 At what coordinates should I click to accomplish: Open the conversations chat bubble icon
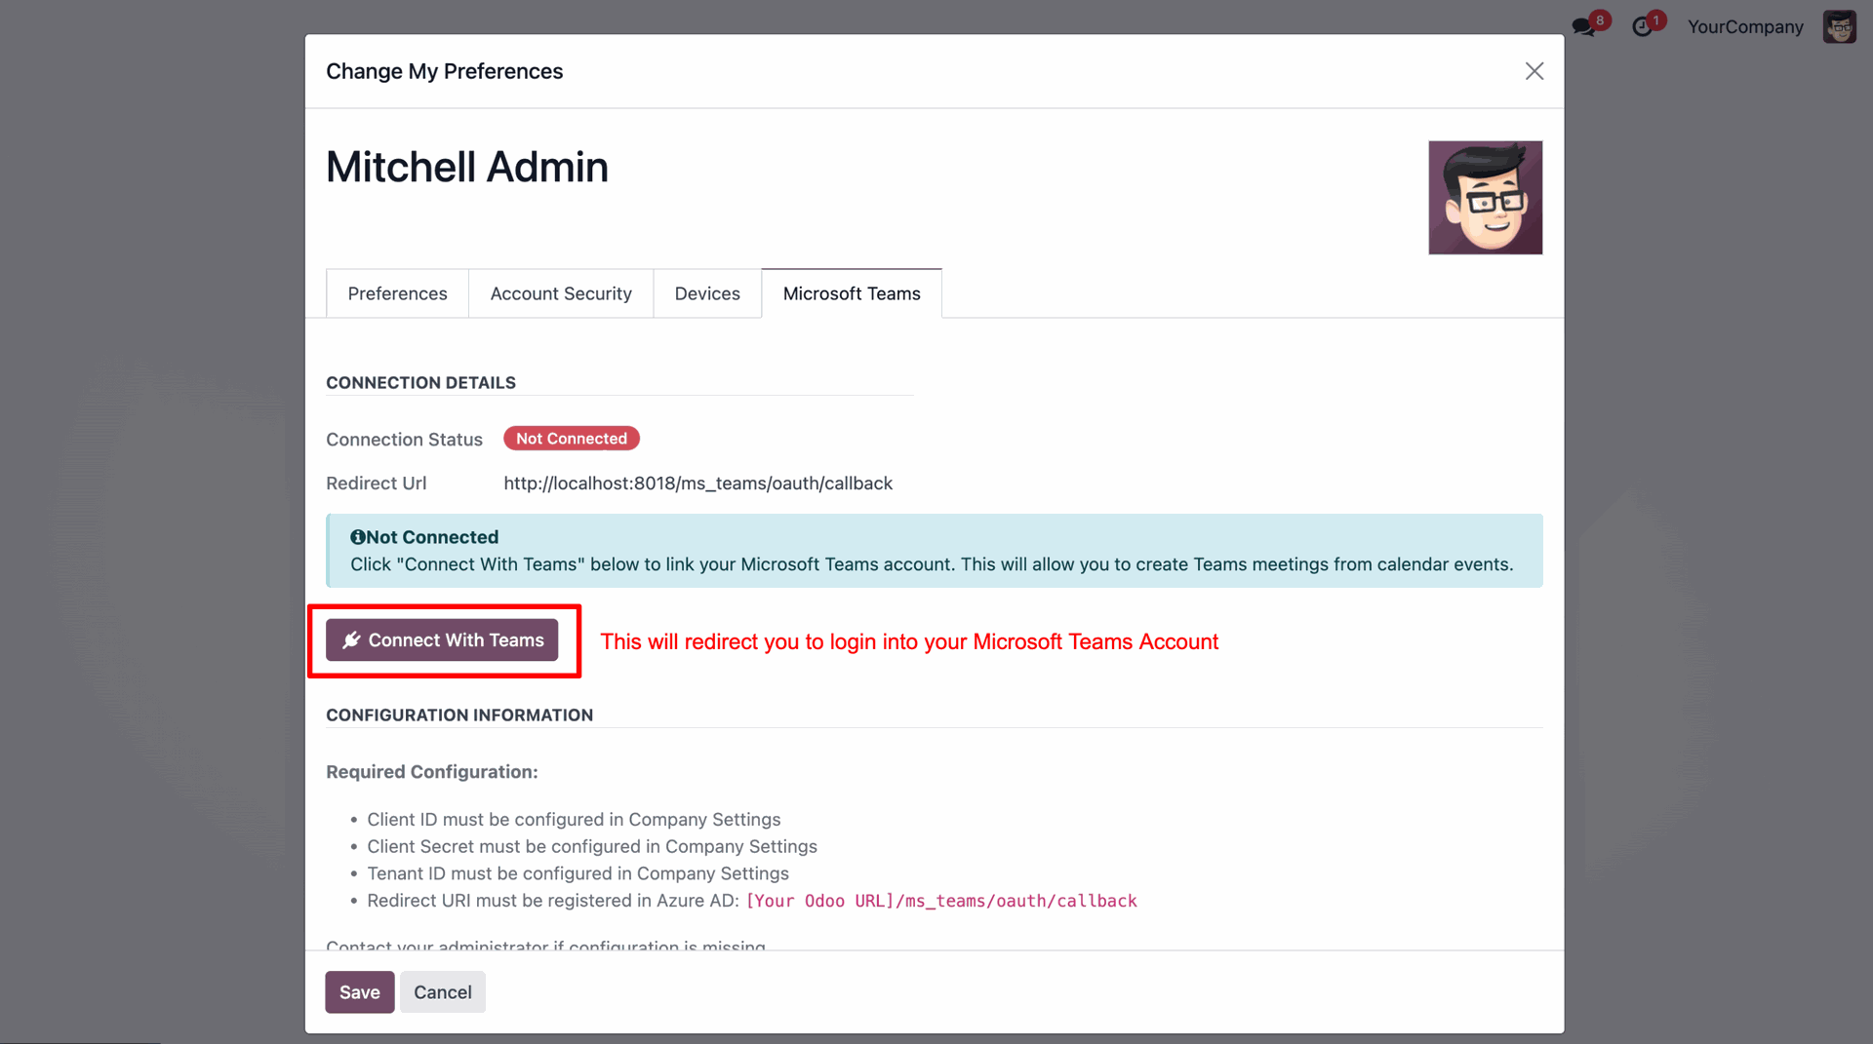pyautogui.click(x=1584, y=26)
